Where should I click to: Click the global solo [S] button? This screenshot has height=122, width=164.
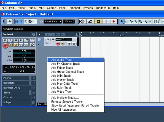pos(52,34)
